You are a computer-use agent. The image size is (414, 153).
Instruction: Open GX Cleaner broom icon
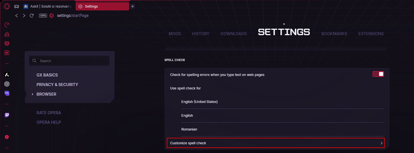pos(7,34)
